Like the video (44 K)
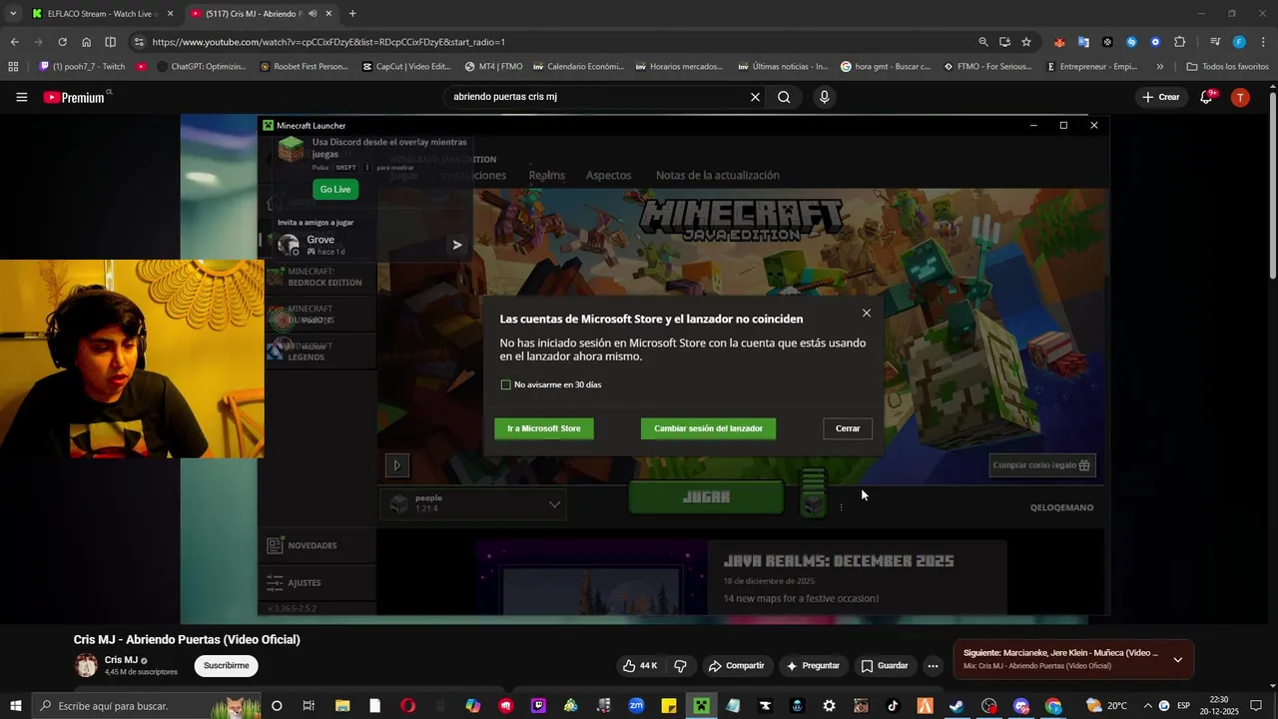Image resolution: width=1278 pixels, height=719 pixels. (x=640, y=665)
